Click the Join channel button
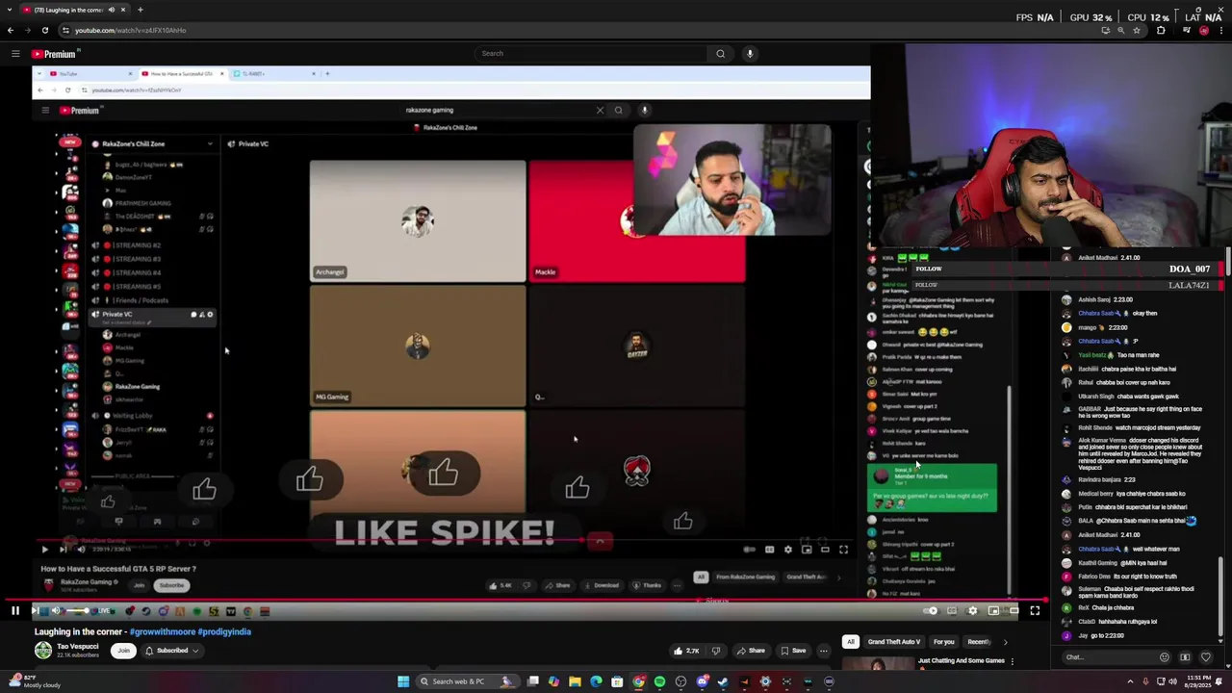The height and width of the screenshot is (693, 1232). pyautogui.click(x=123, y=651)
